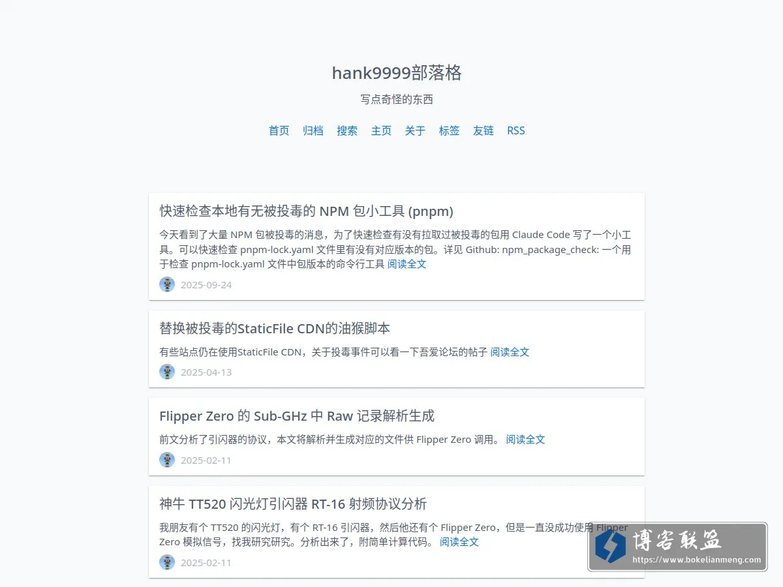Go to the 搜索 search page
783x587 pixels.
(347, 130)
